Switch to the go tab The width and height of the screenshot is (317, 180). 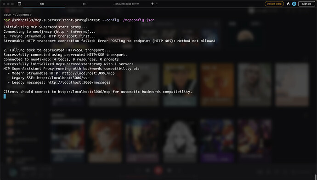coord(84,4)
